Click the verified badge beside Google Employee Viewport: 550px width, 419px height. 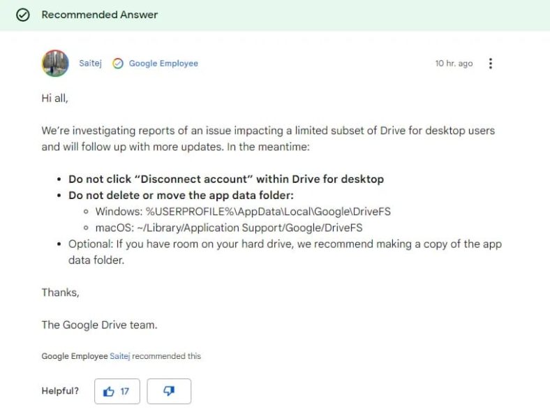tap(118, 64)
